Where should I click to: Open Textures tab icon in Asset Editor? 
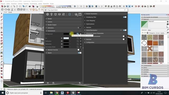point(63,14)
